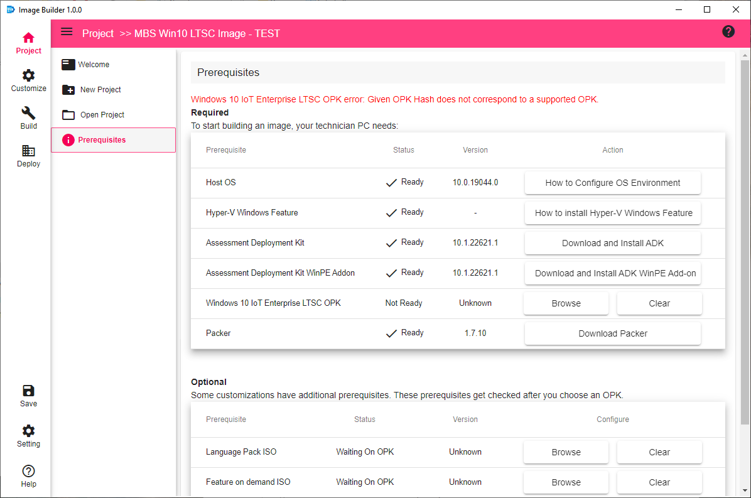Click the Host OS Ready status checkmark
751x498 pixels.
tap(391, 183)
